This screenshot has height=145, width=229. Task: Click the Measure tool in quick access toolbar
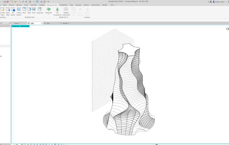click(x=16, y=1)
